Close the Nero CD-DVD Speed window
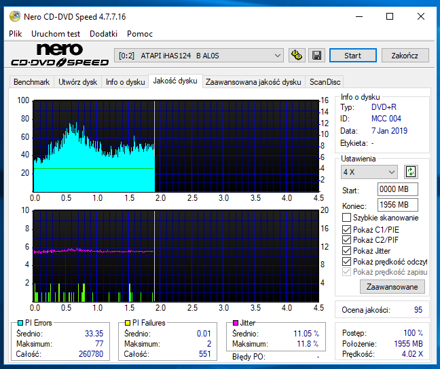440x369 pixels. tap(421, 16)
